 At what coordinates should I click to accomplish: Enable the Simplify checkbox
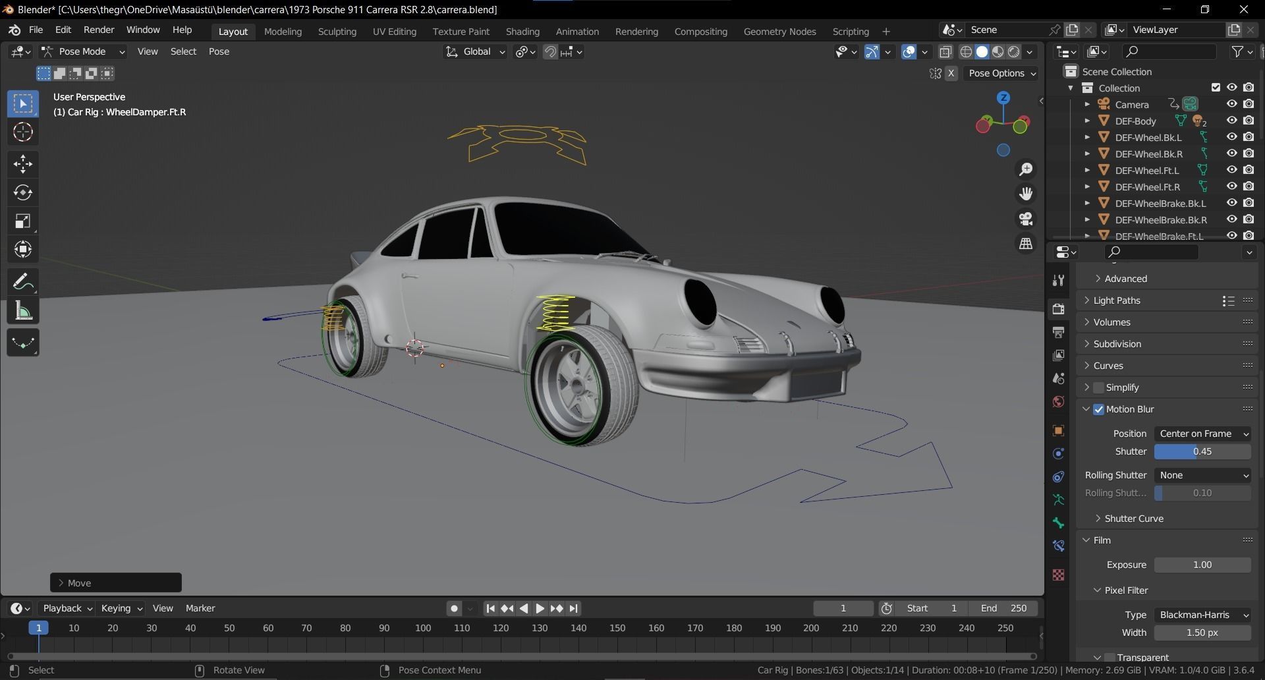click(x=1098, y=387)
